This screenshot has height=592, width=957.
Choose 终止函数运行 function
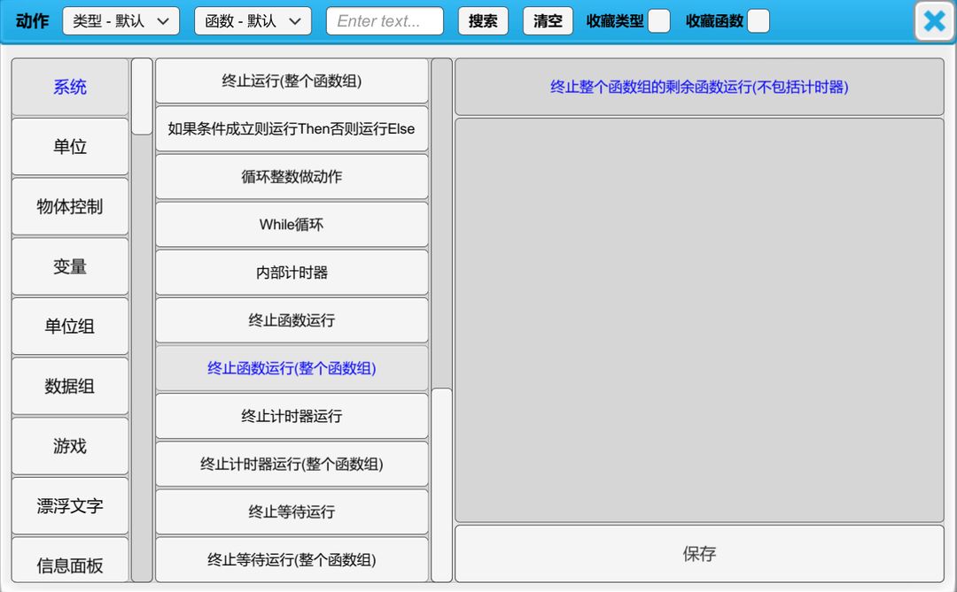(292, 320)
